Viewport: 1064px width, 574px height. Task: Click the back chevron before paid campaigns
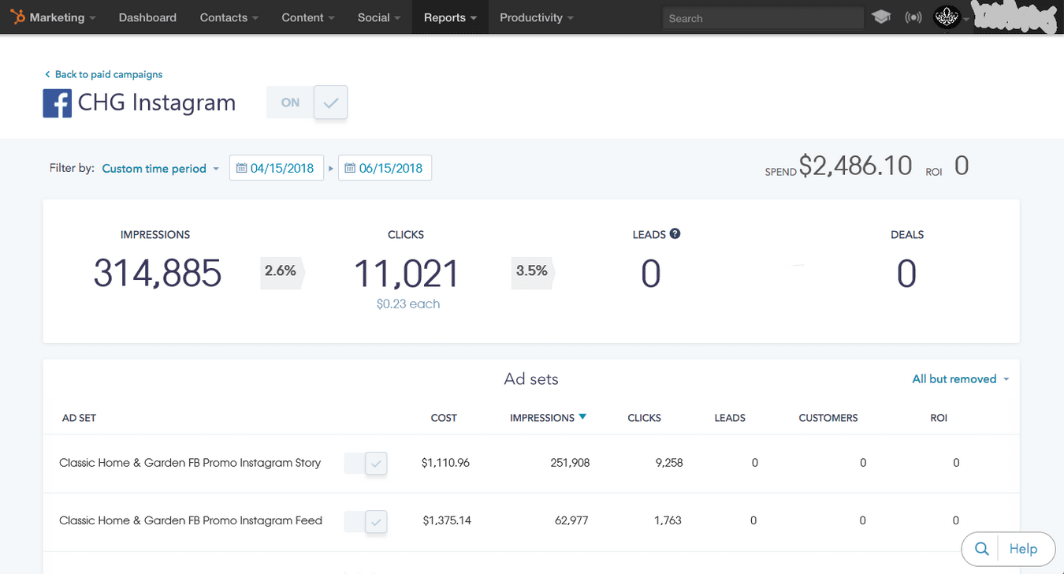47,74
